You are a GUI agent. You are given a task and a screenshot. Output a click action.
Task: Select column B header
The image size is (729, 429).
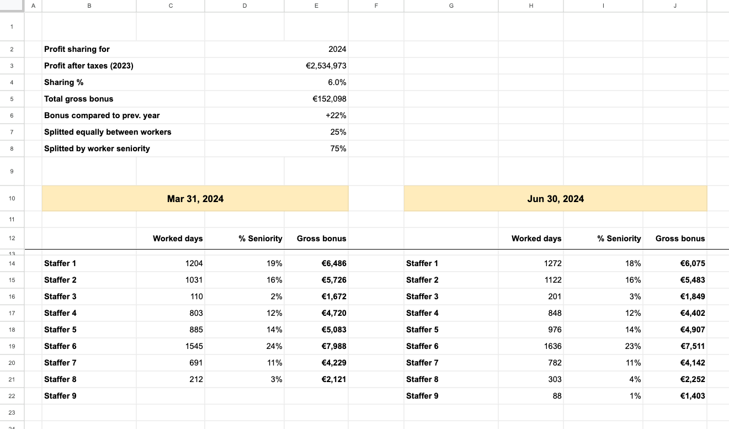tap(89, 6)
